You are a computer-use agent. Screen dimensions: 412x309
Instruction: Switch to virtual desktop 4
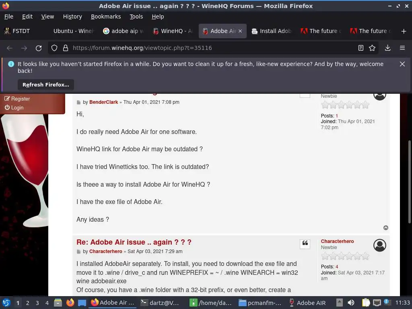(x=47, y=303)
